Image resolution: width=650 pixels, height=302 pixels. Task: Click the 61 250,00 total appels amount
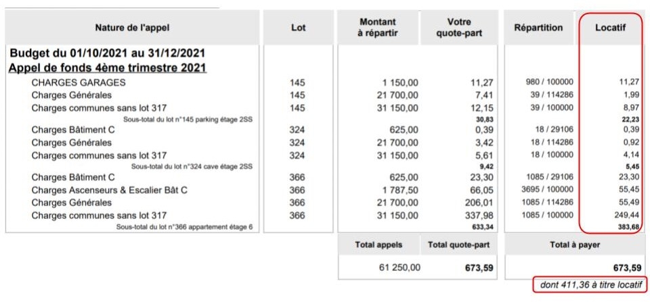click(400, 268)
